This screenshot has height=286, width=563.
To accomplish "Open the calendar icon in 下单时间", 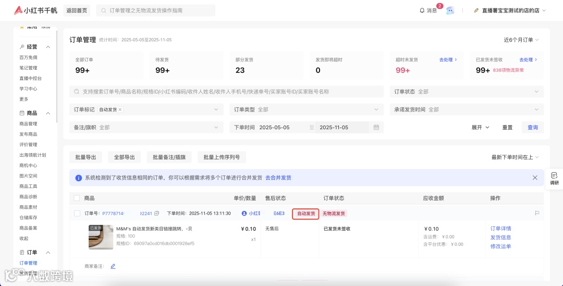I will coord(376,128).
